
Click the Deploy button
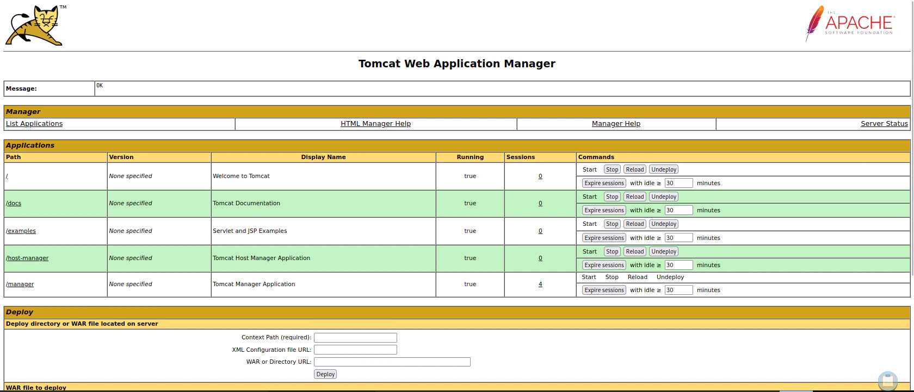click(325, 374)
